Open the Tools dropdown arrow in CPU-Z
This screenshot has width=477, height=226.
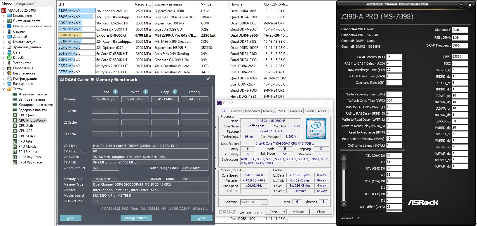pyautogui.click(x=284, y=212)
